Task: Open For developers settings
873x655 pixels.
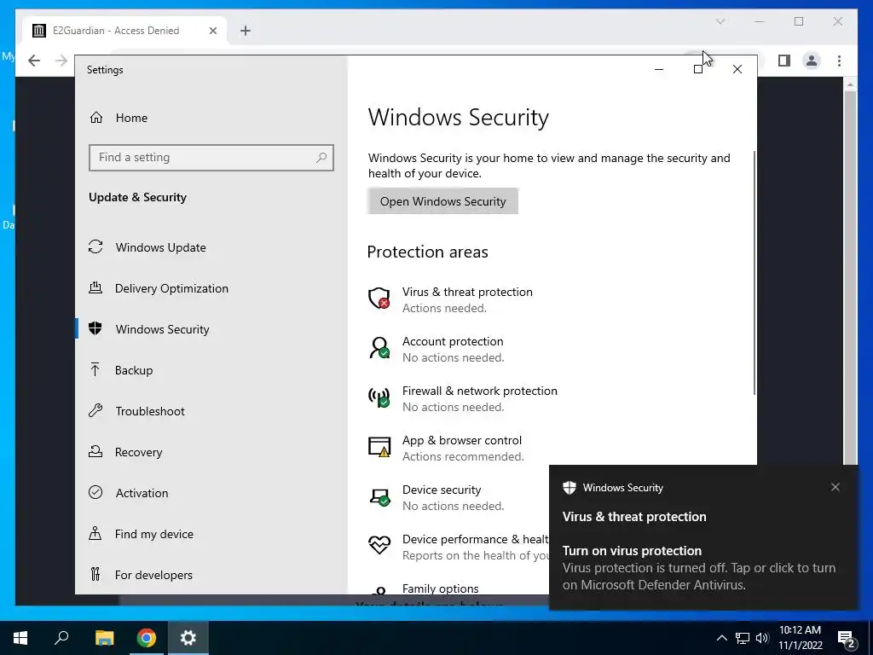Action: [153, 575]
